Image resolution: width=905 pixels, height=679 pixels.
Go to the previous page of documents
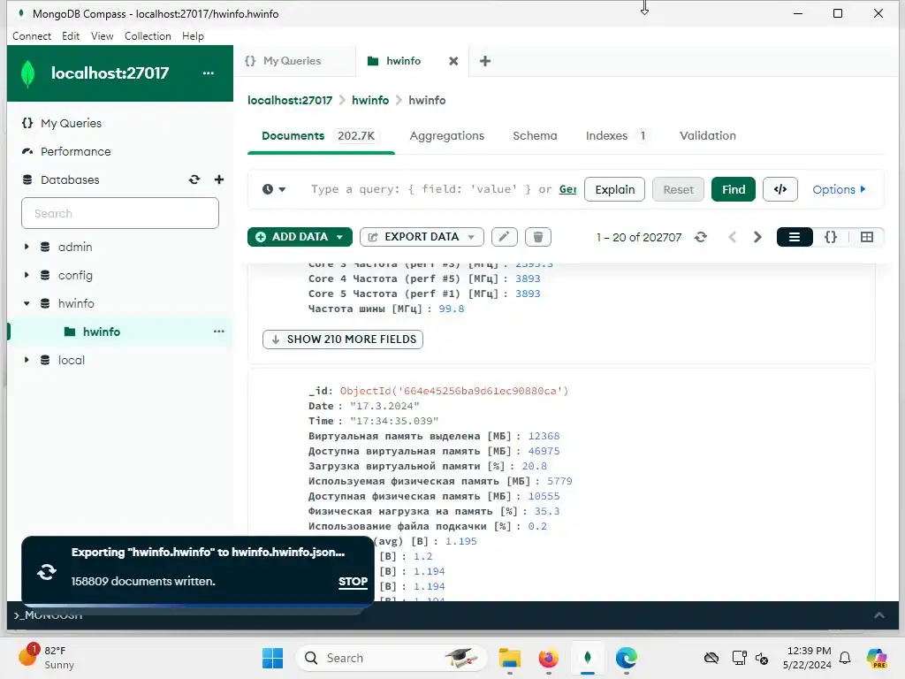(733, 237)
